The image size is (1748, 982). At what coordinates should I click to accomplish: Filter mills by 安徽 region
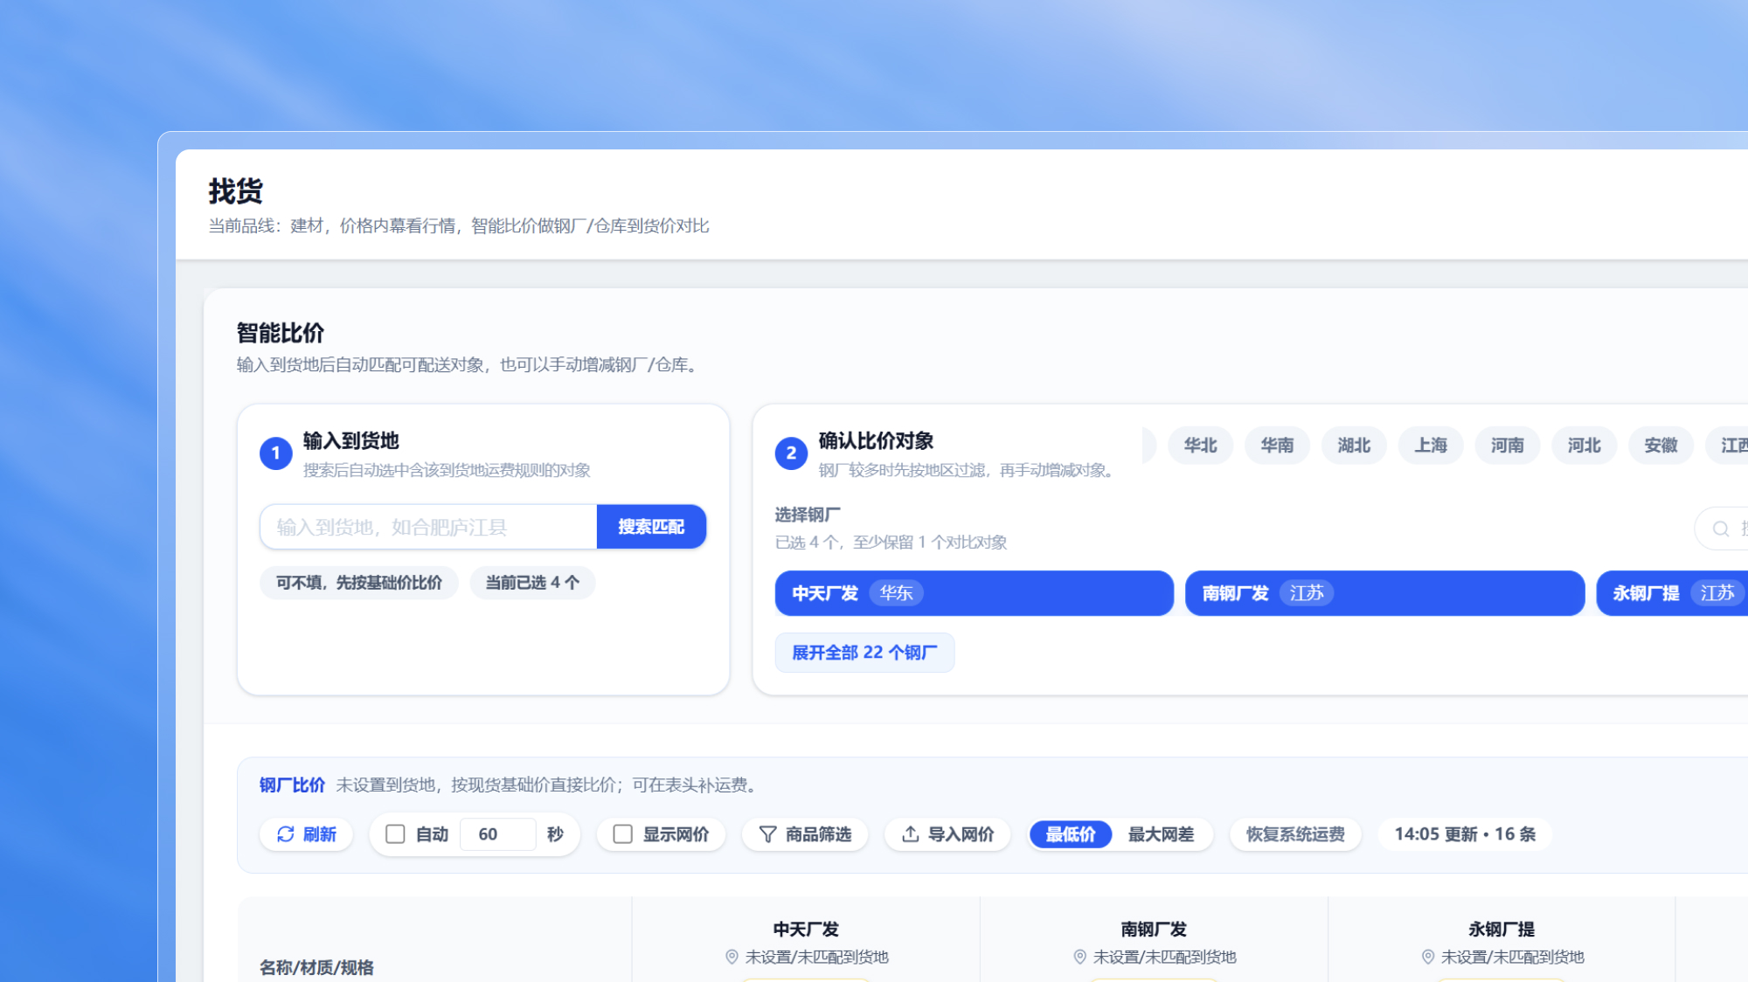coord(1661,446)
